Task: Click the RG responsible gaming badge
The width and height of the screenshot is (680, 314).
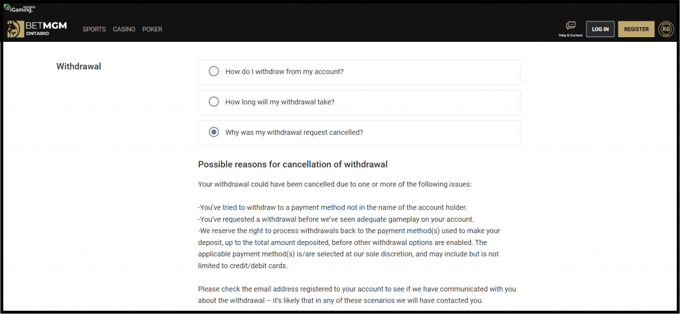Action: click(665, 29)
